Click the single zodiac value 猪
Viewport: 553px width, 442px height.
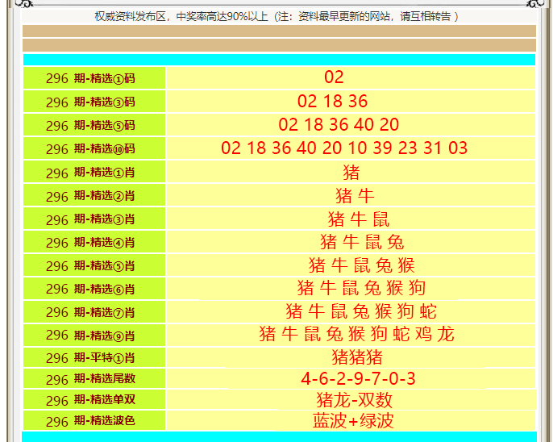pos(351,173)
